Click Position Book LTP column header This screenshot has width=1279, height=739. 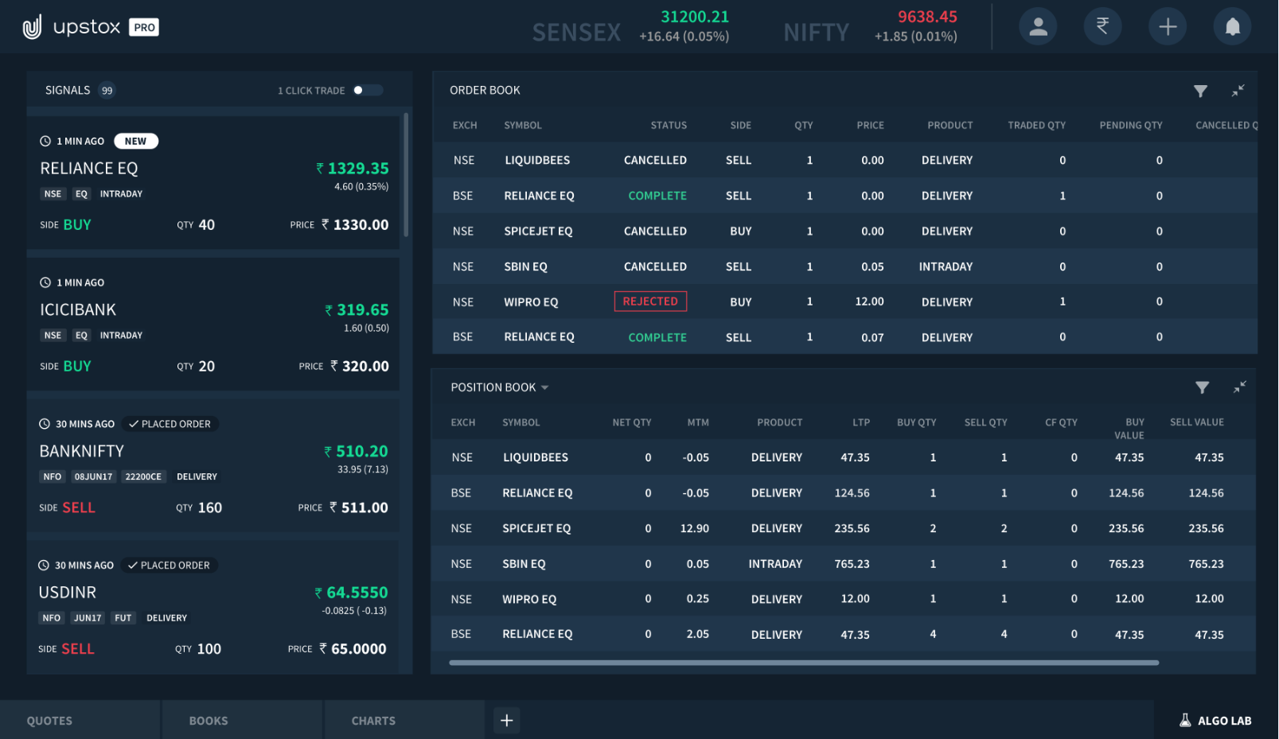pos(861,422)
